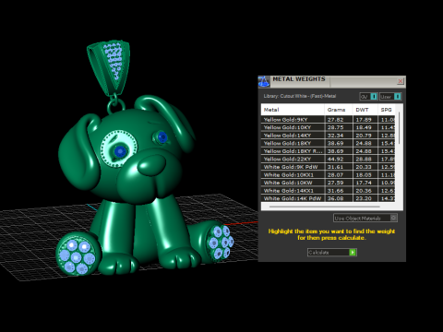Sort by the Grams column header

click(339, 110)
